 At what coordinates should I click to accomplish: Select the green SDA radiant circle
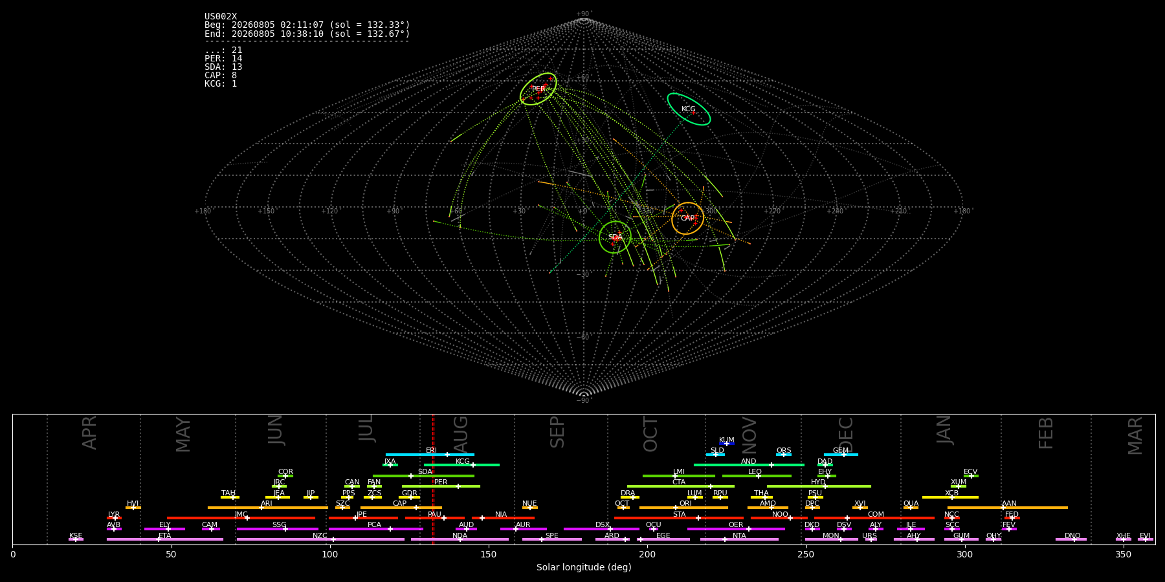[x=615, y=237]
